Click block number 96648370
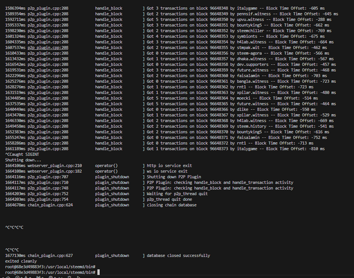Image resolution: width=354 pixels, height=278 pixels. pos(219,132)
